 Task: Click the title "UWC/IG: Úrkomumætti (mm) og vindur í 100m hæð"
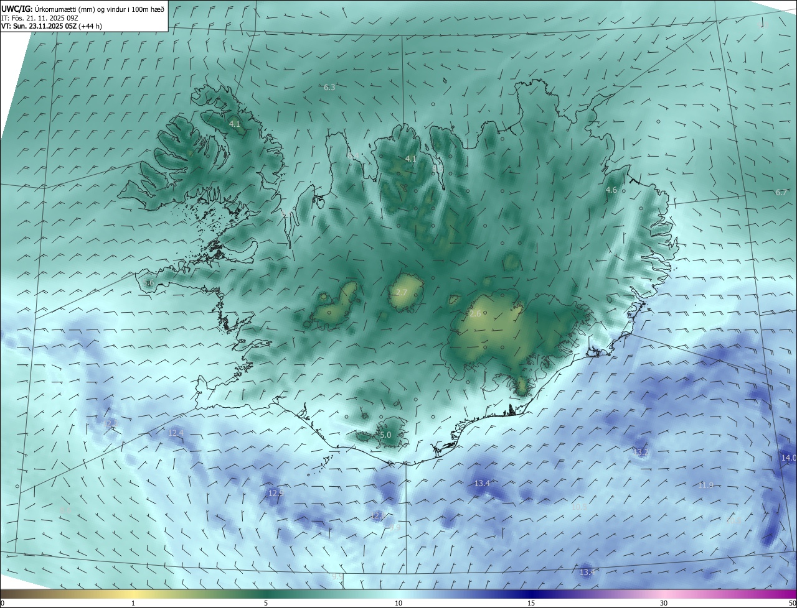pos(83,9)
